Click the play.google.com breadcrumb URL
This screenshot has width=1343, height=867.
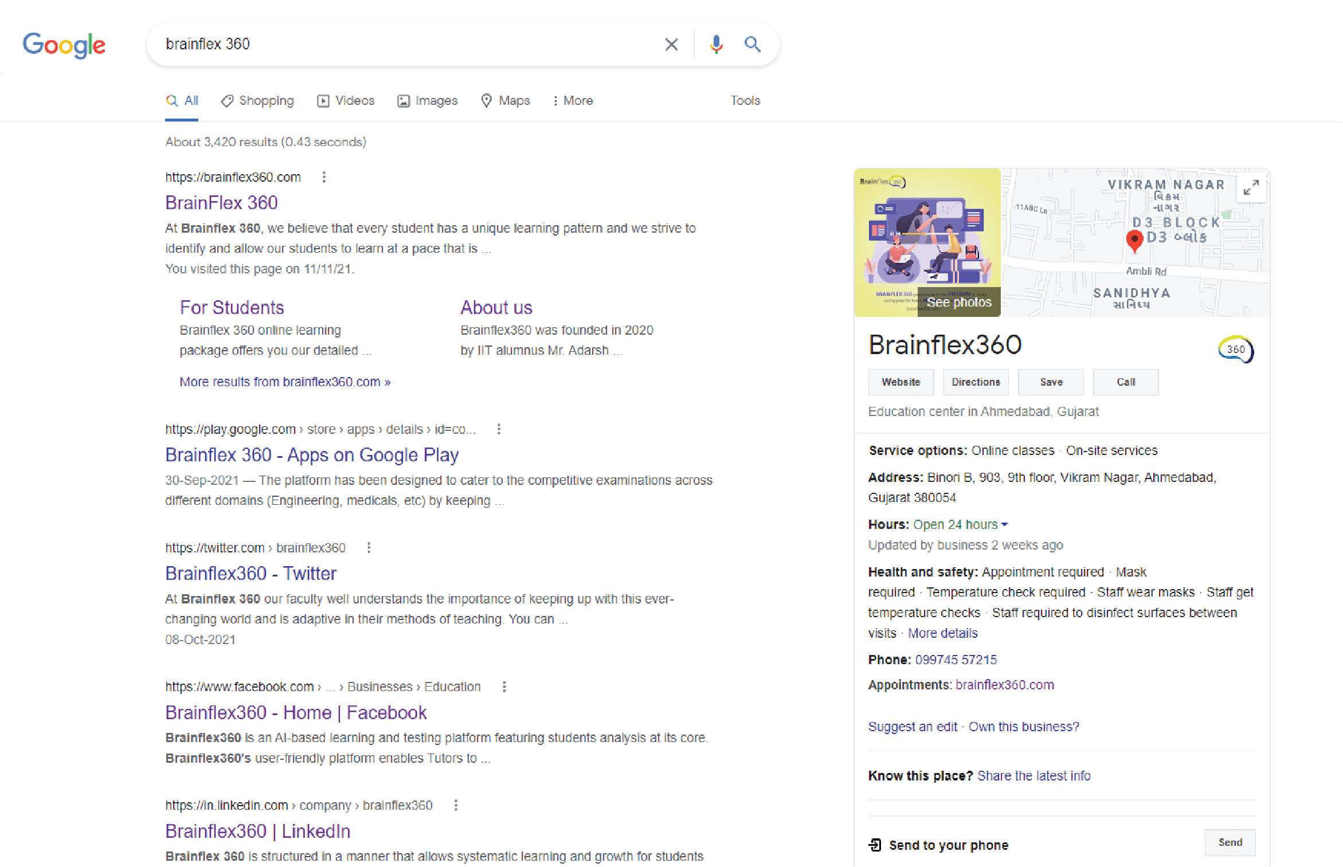coord(320,429)
